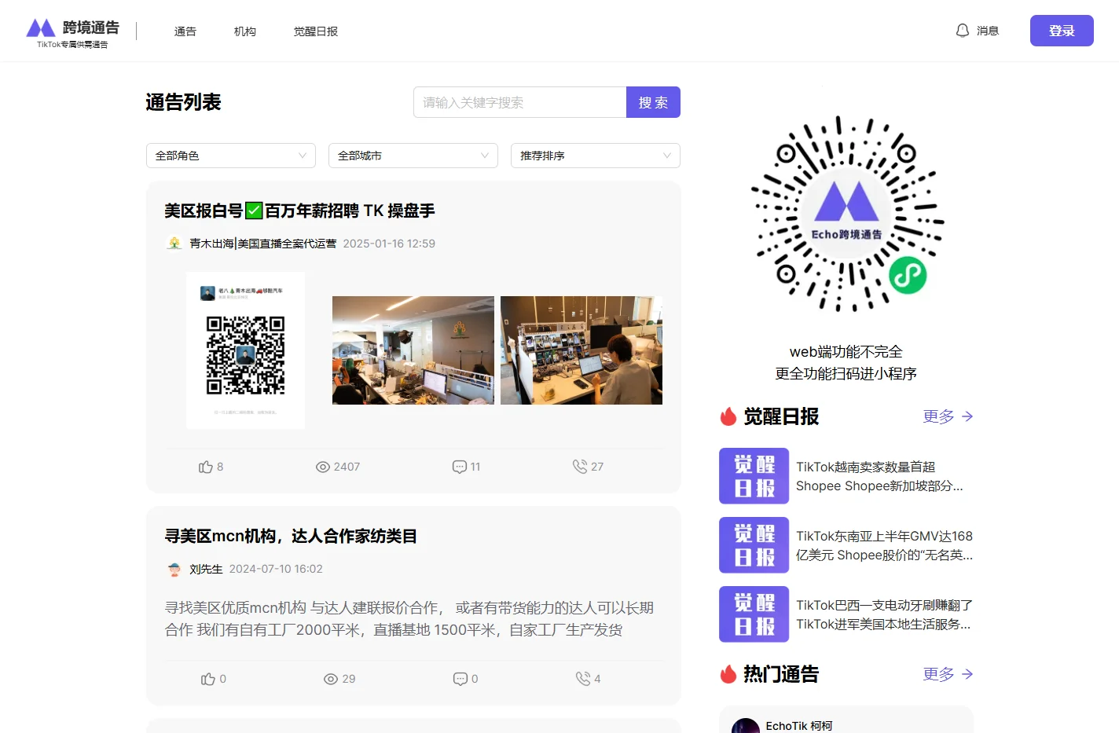Like the first post with 8 likes
The height and width of the screenshot is (733, 1119).
point(206,467)
